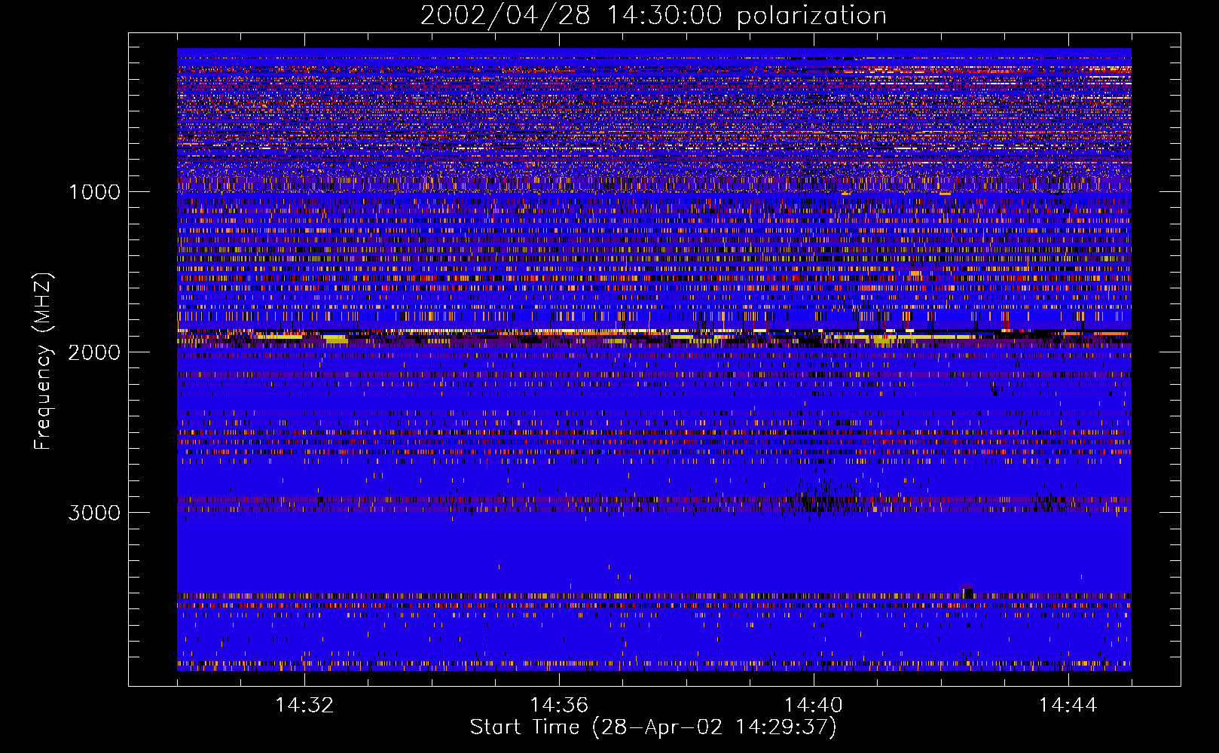Click the 14:40 time tick label

814,706
